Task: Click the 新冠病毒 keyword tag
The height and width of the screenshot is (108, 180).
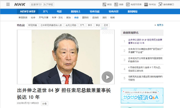Action: (33, 25)
